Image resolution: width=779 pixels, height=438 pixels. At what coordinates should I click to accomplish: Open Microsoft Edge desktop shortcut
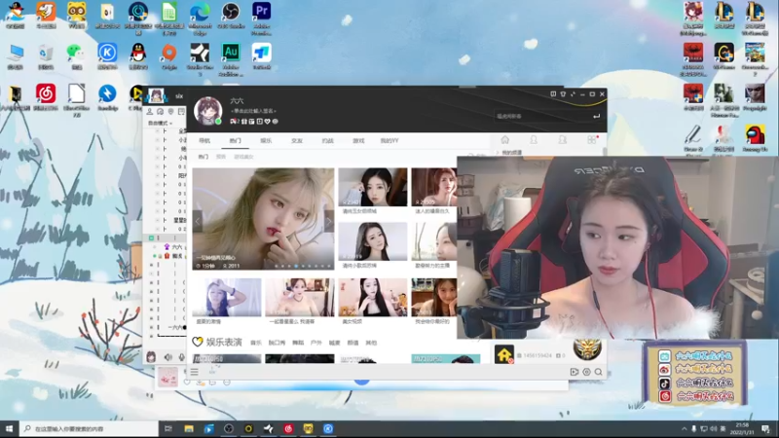tap(200, 18)
